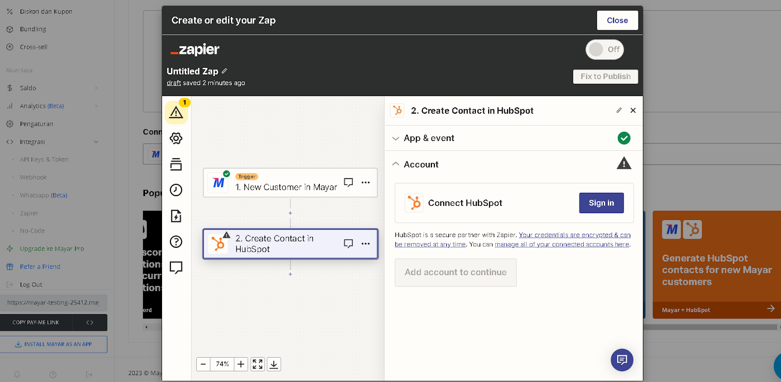781x382 pixels.
Task: Export the Zap canvas image
Action: tap(274, 364)
